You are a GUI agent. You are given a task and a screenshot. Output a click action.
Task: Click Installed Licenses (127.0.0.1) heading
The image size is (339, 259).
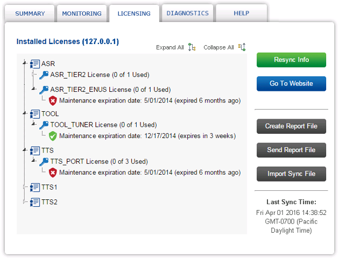pyautogui.click(x=68, y=41)
